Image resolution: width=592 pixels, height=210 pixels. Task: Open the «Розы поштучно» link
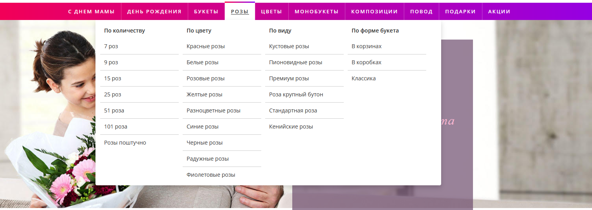[125, 143]
